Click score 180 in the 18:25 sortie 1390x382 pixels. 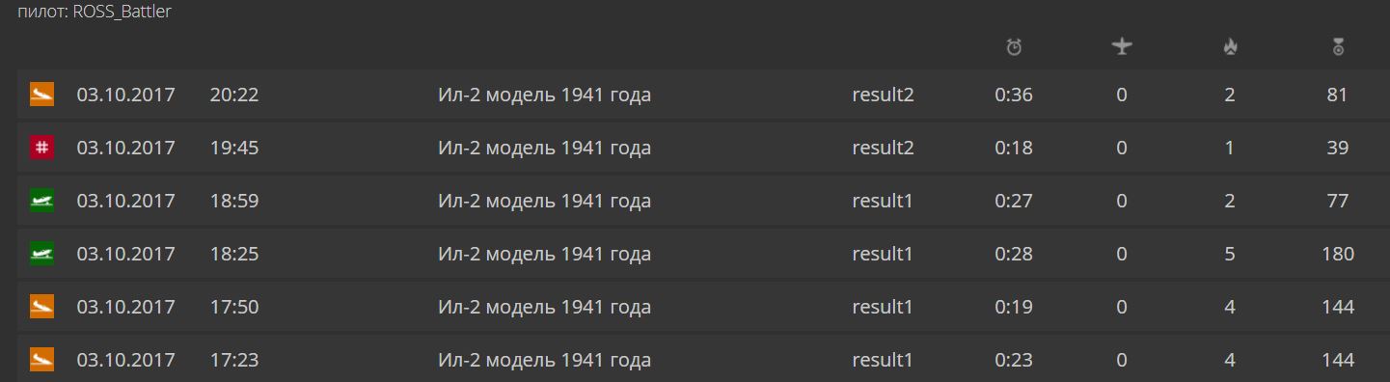pyautogui.click(x=1338, y=255)
